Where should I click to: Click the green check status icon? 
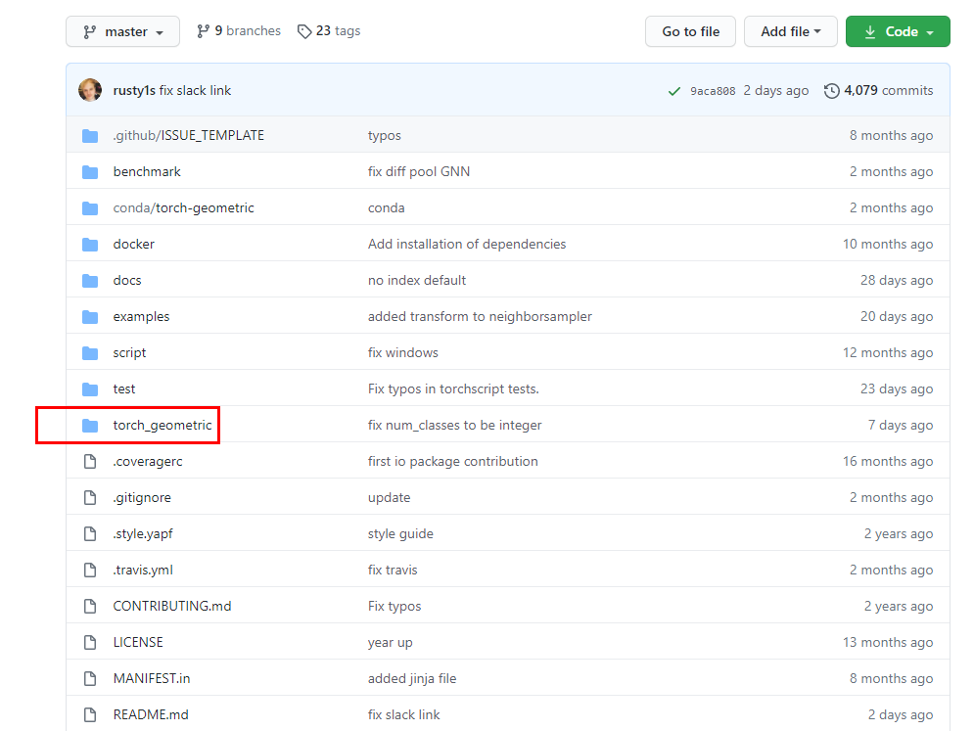(674, 91)
